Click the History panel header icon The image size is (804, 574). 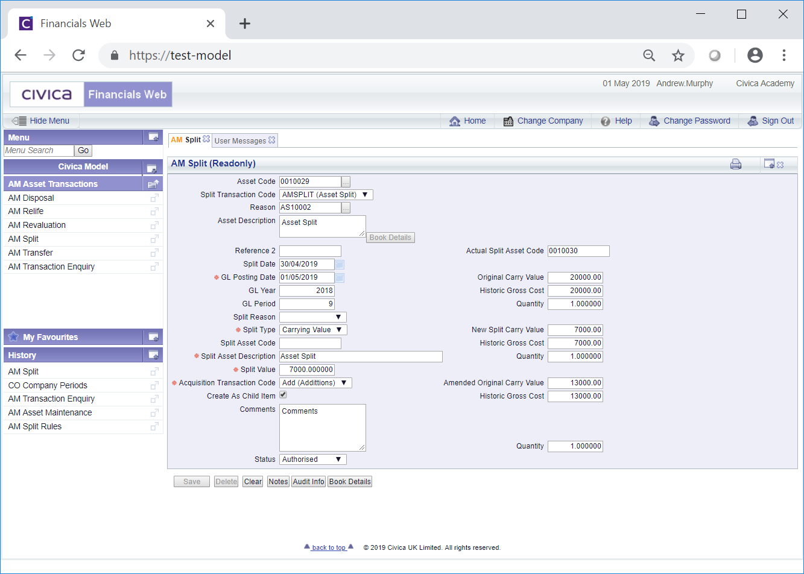click(x=154, y=355)
